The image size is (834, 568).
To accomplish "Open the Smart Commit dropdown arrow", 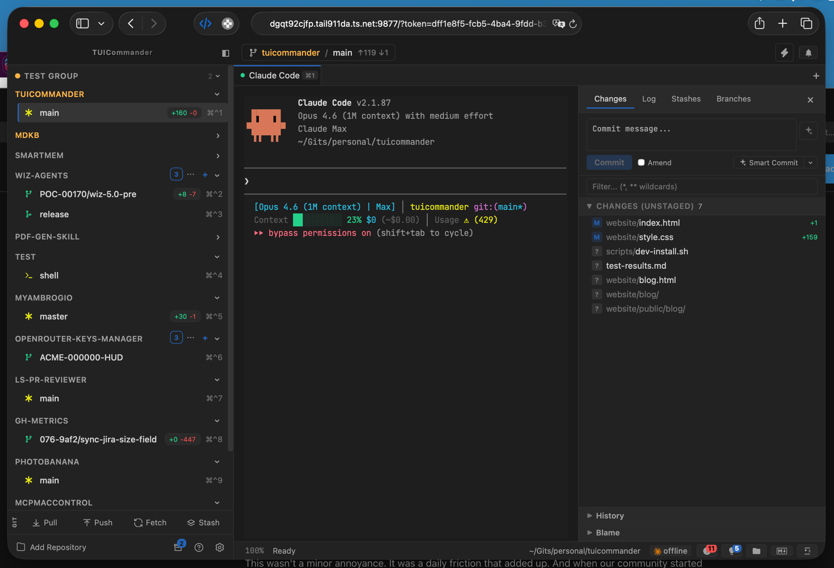I will point(811,163).
